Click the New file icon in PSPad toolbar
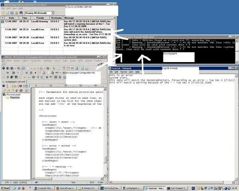The width and height of the screenshot is (239, 191). coord(28,68)
